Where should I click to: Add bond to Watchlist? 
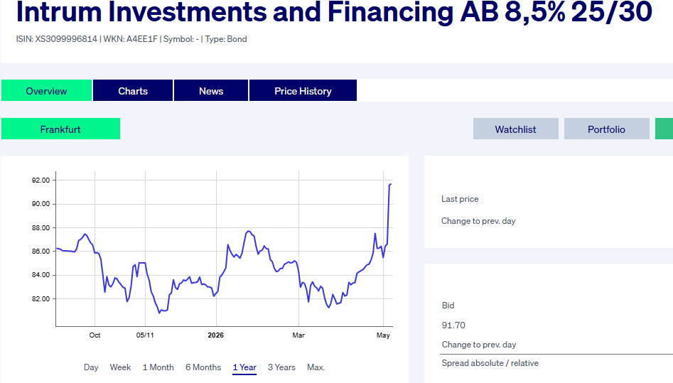pos(515,129)
